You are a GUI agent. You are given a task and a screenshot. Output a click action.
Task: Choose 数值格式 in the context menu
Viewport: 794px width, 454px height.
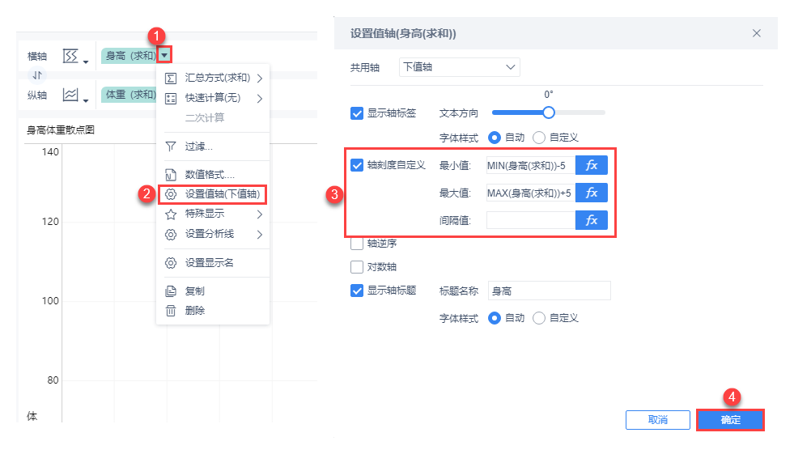tap(209, 174)
